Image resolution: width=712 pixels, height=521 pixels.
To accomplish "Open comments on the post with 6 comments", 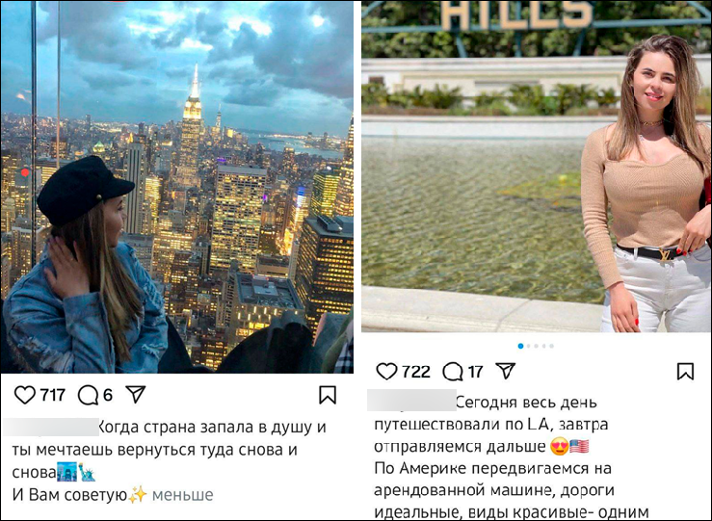I will [88, 395].
